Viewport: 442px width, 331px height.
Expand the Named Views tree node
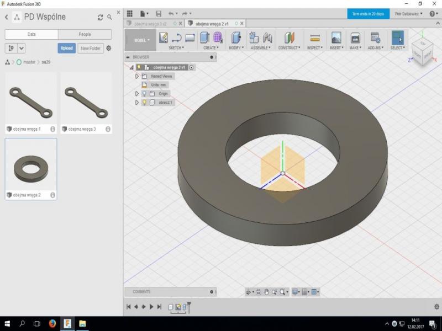coord(137,76)
